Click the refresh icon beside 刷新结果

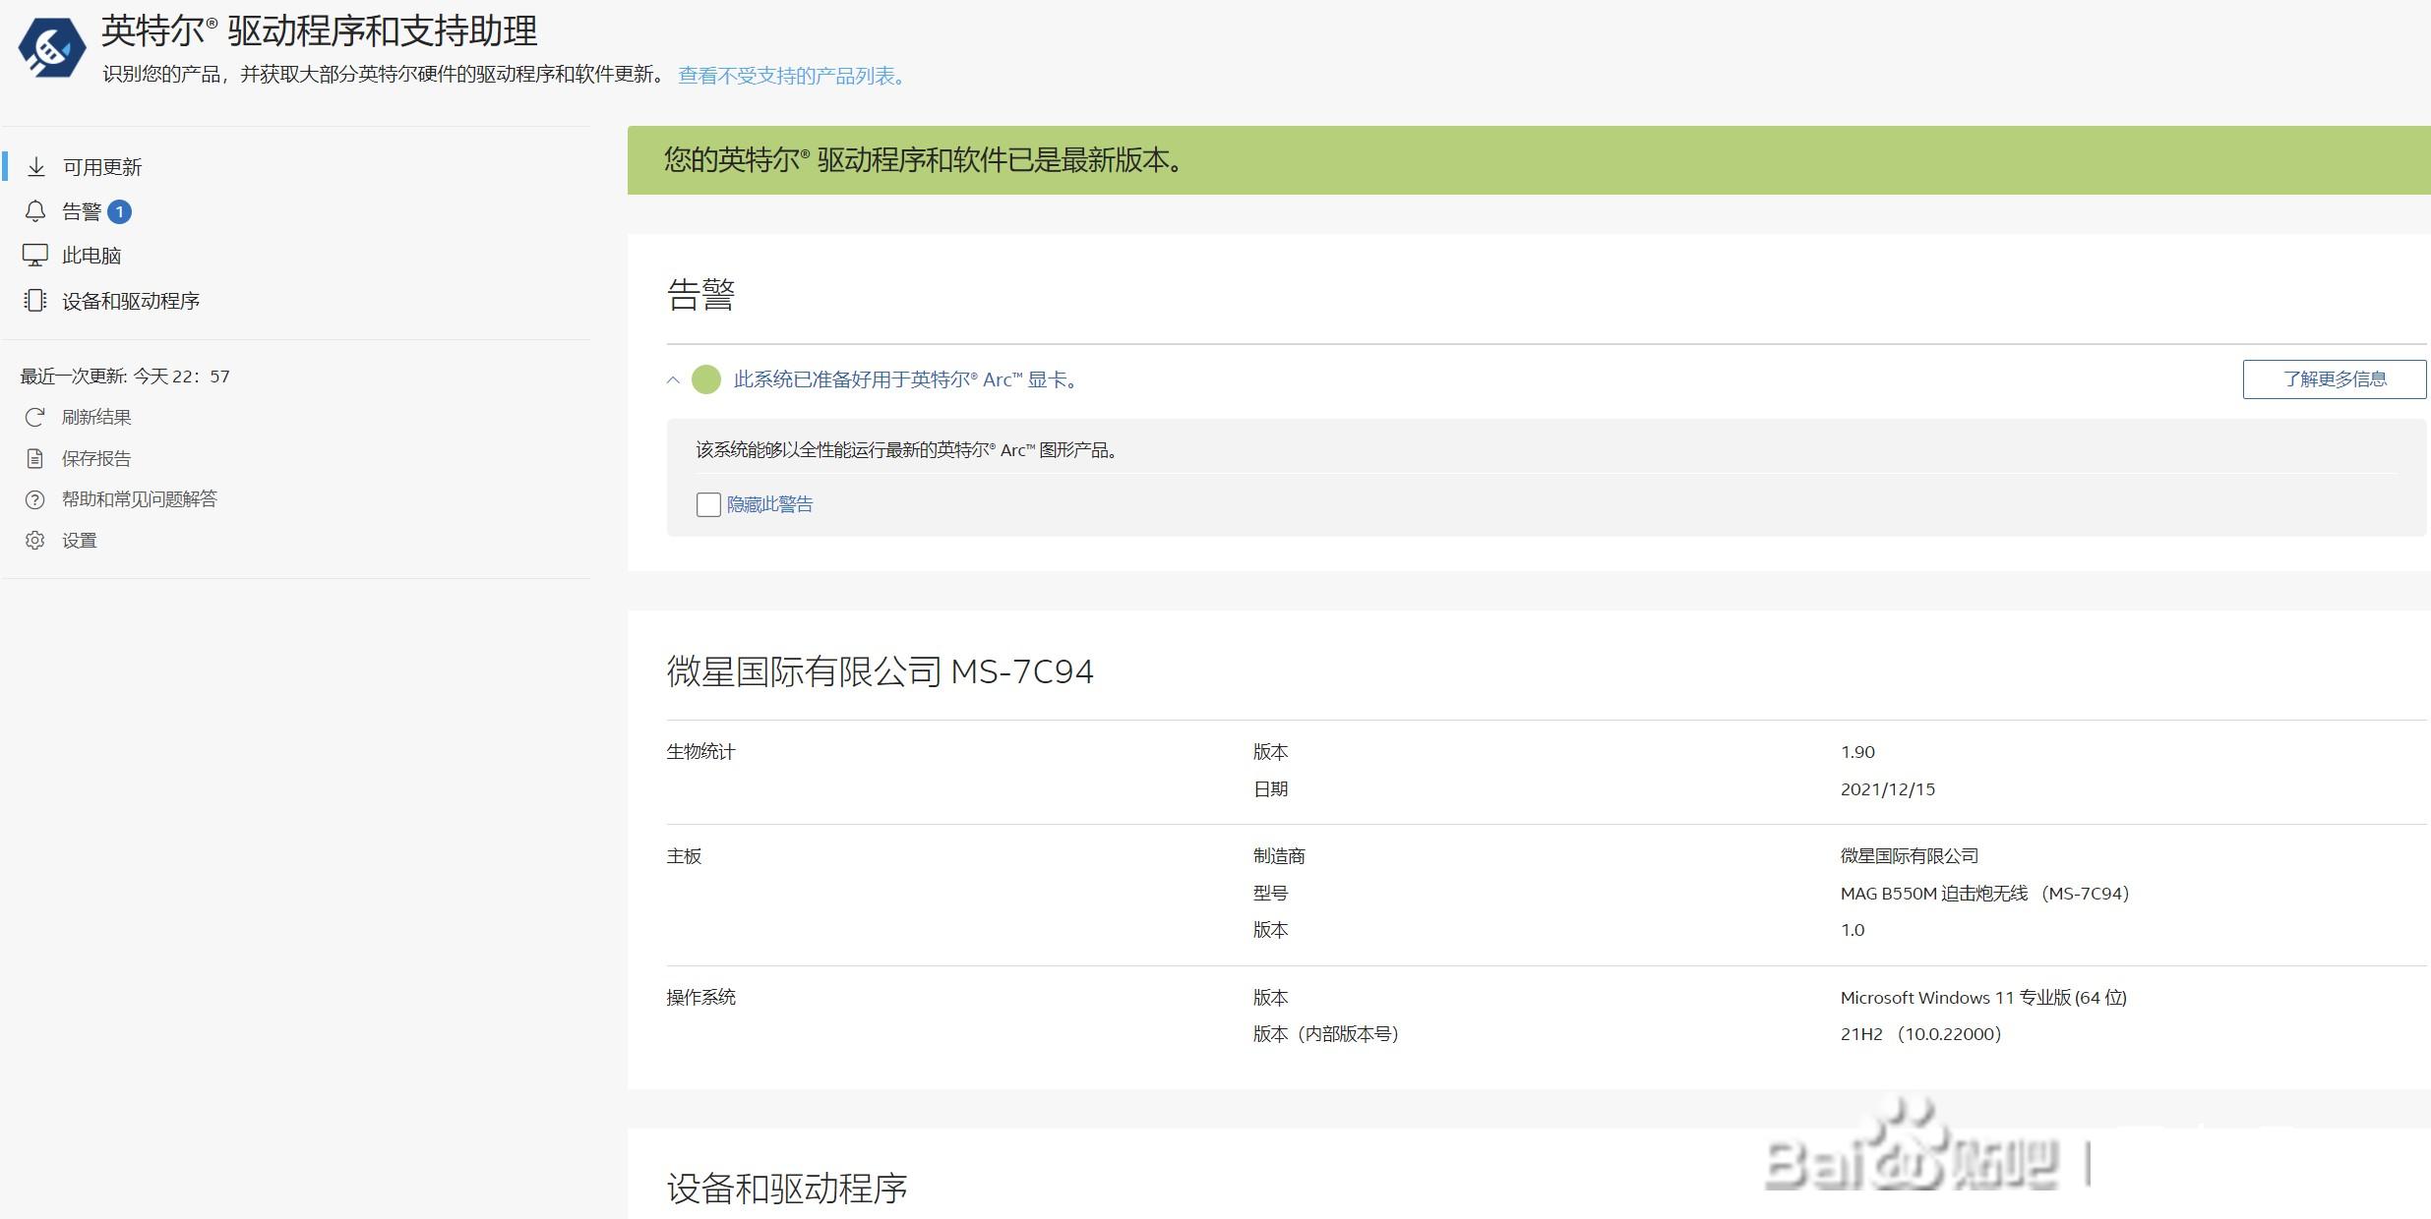point(34,418)
